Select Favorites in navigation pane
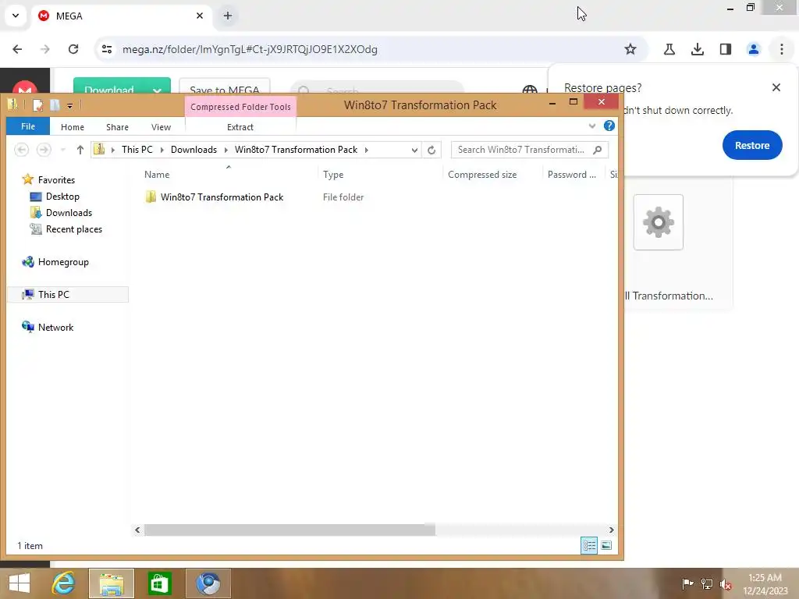 [56, 180]
